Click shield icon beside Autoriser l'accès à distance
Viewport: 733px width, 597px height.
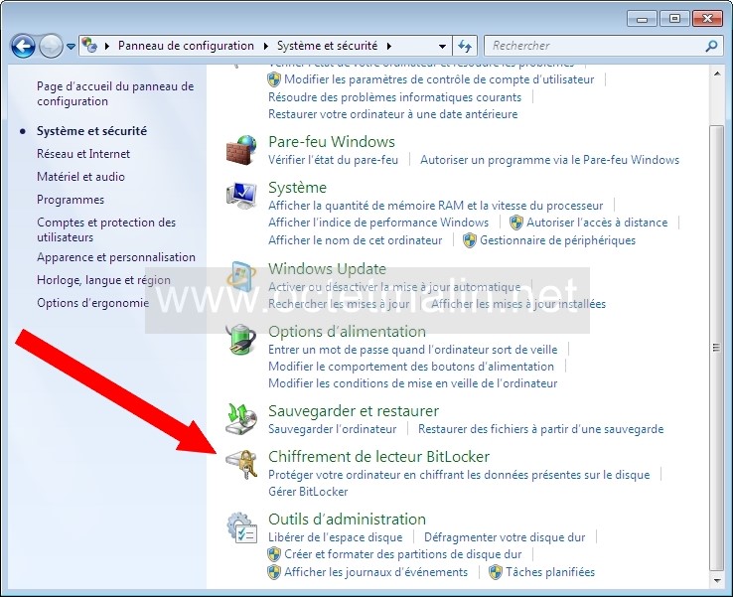tap(516, 223)
